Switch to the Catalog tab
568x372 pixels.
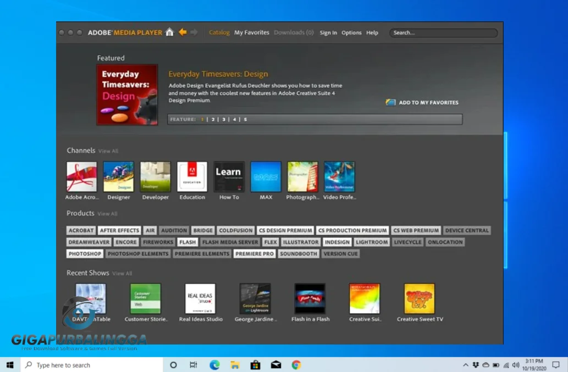click(x=219, y=32)
